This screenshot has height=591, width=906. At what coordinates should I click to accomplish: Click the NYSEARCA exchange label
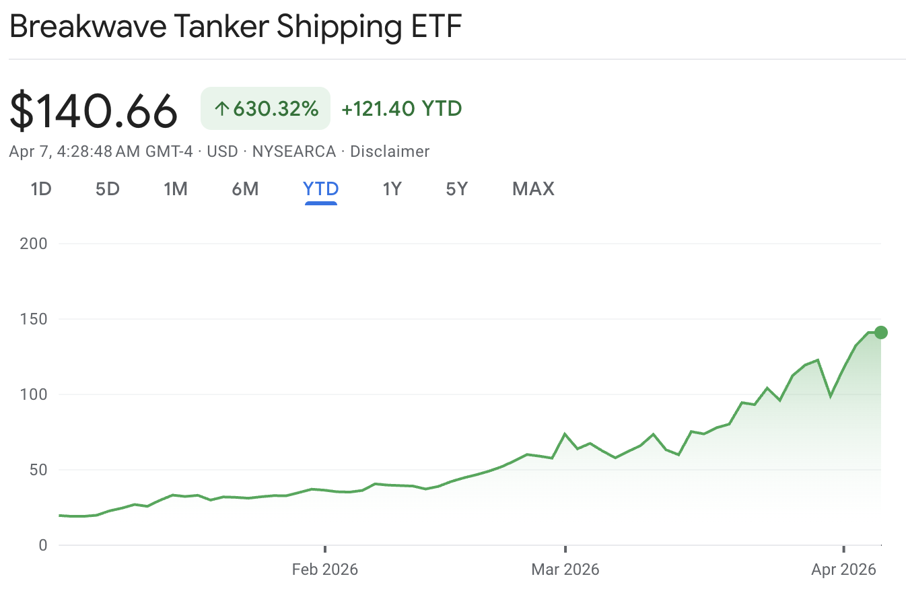pyautogui.click(x=294, y=151)
